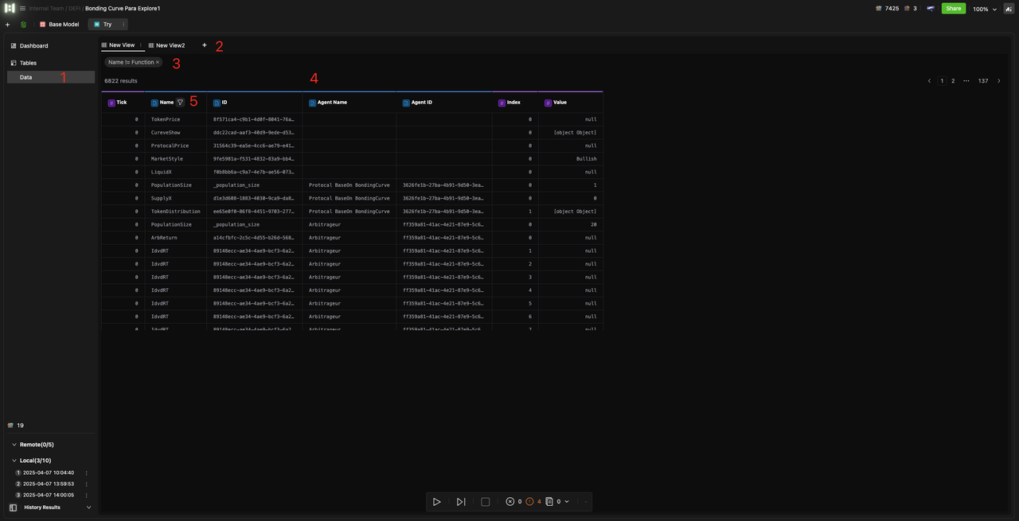
Task: Expand the Remote(0/5) runs section
Action: pyautogui.click(x=14, y=445)
